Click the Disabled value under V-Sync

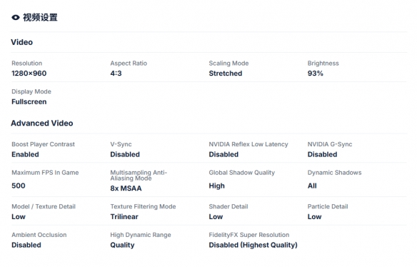pos(125,154)
